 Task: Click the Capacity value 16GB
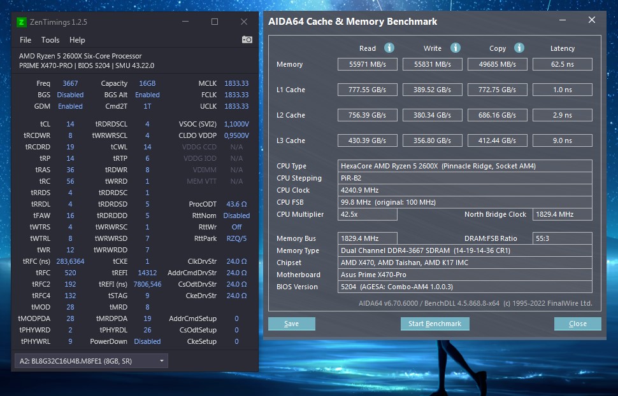(x=147, y=83)
